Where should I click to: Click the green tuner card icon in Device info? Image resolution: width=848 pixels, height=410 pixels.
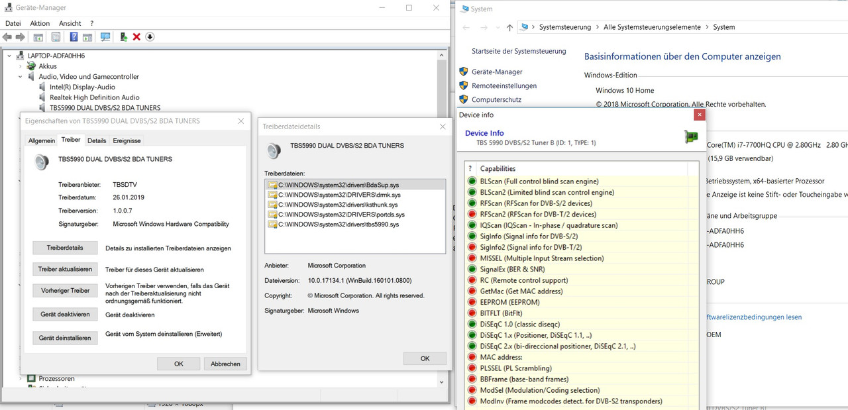pyautogui.click(x=691, y=137)
